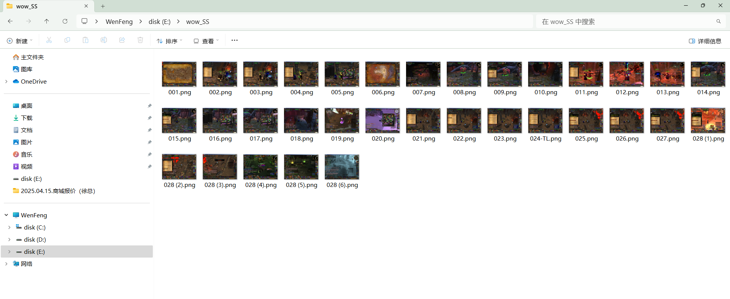This screenshot has width=730, height=299.
Task: Open pinned disk (E:) below 视频
Action: (27, 179)
